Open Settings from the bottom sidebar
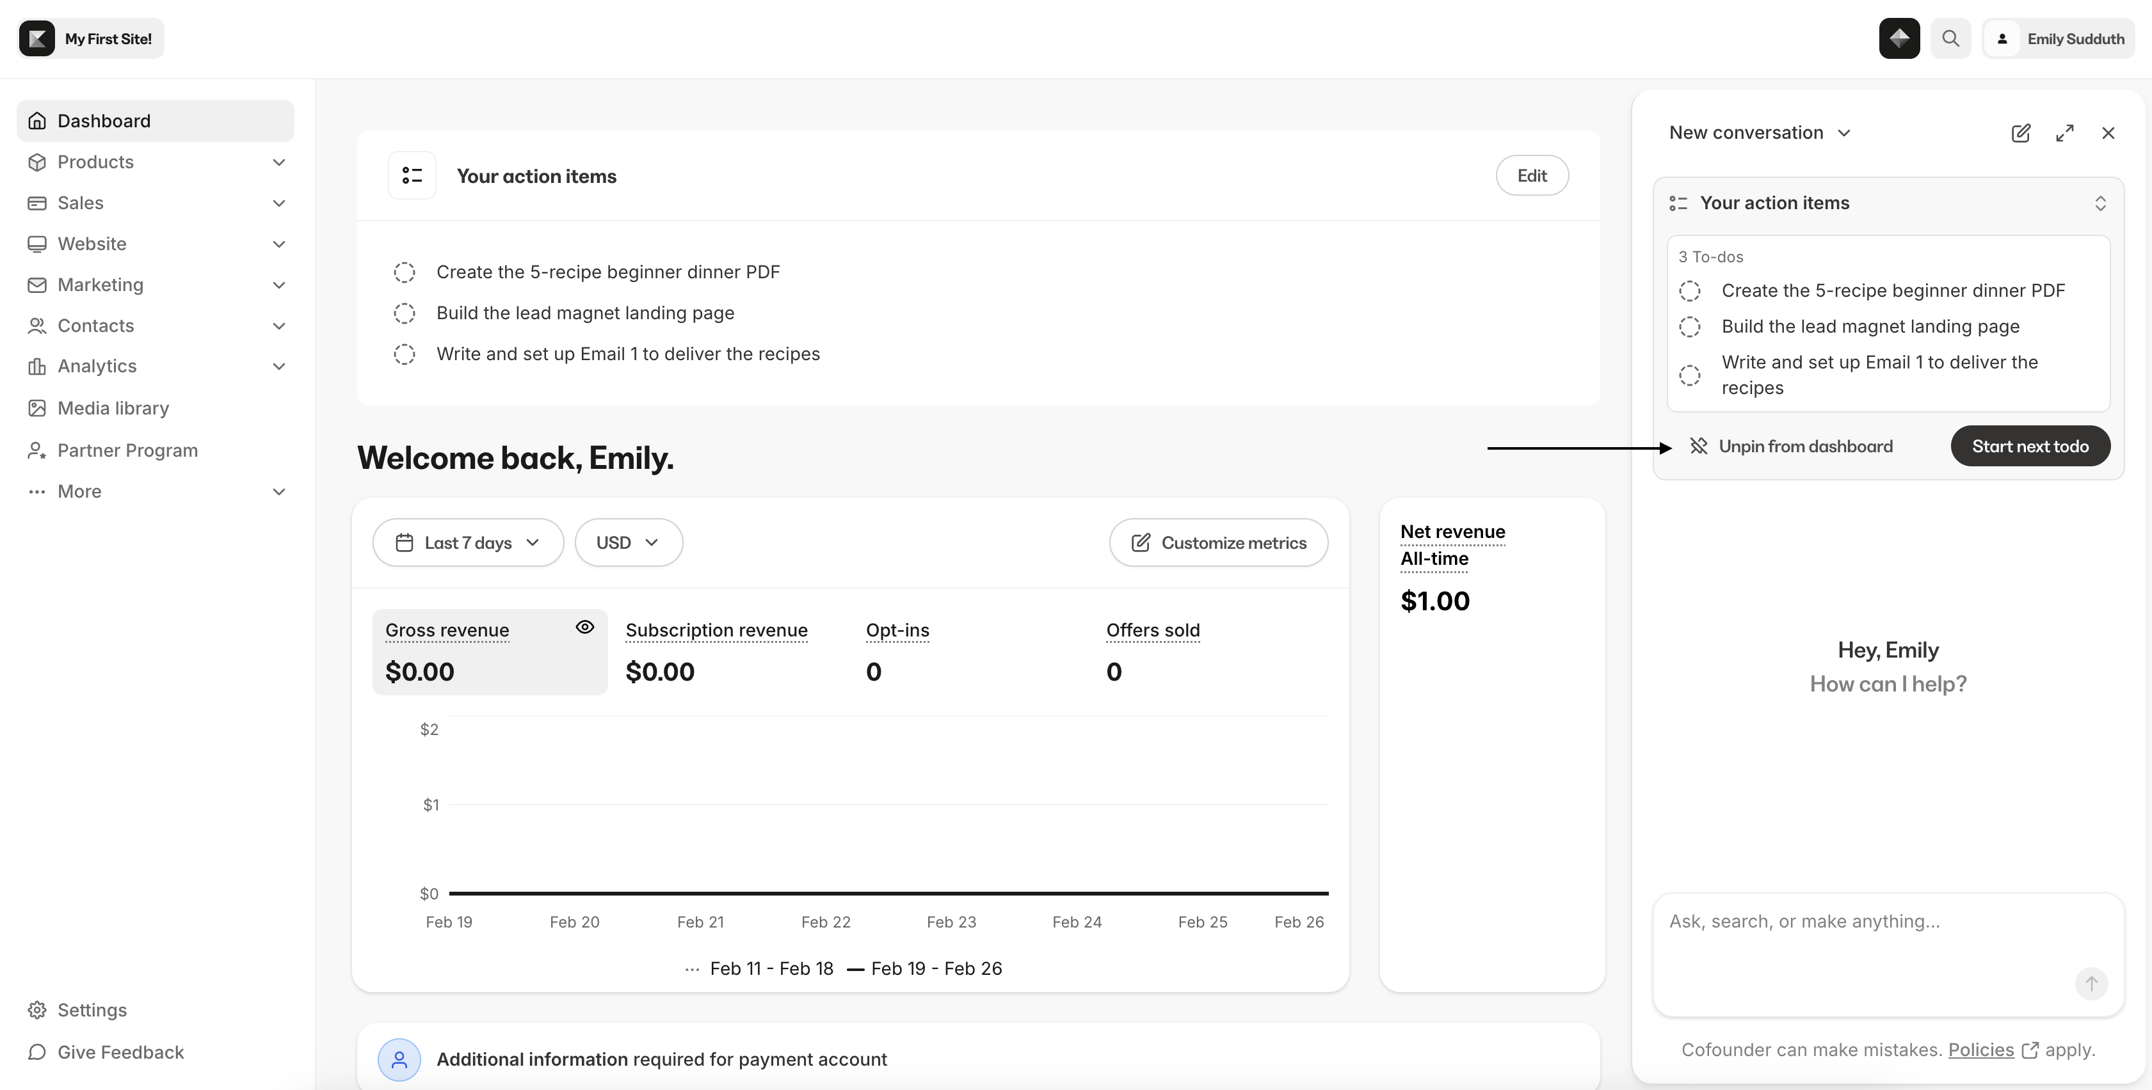Viewport: 2152px width, 1090px height. click(x=92, y=1010)
